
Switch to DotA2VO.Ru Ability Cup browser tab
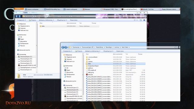tap(53, 9)
